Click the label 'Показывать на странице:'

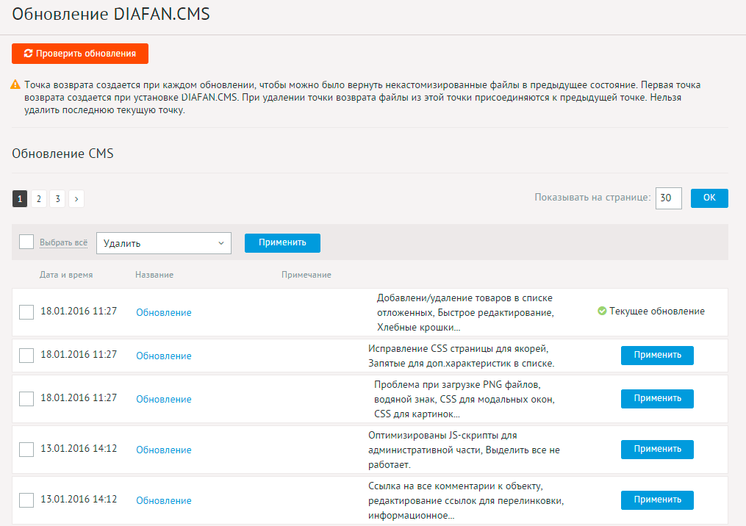592,198
